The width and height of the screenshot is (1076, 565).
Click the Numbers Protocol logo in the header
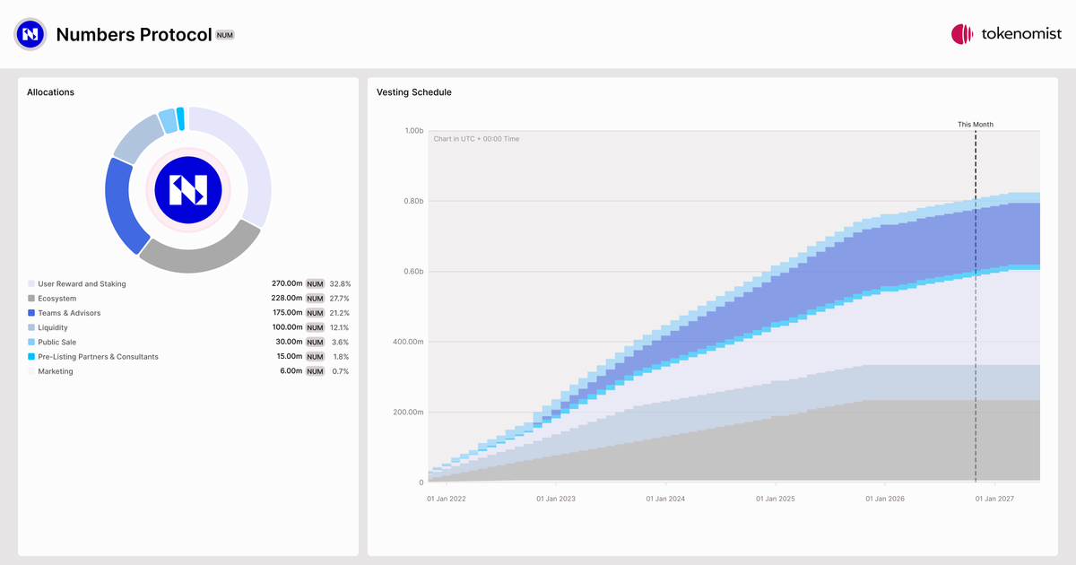click(x=30, y=34)
